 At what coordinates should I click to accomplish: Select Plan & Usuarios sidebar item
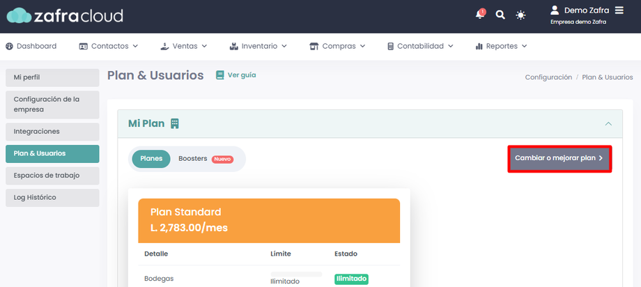click(x=52, y=154)
